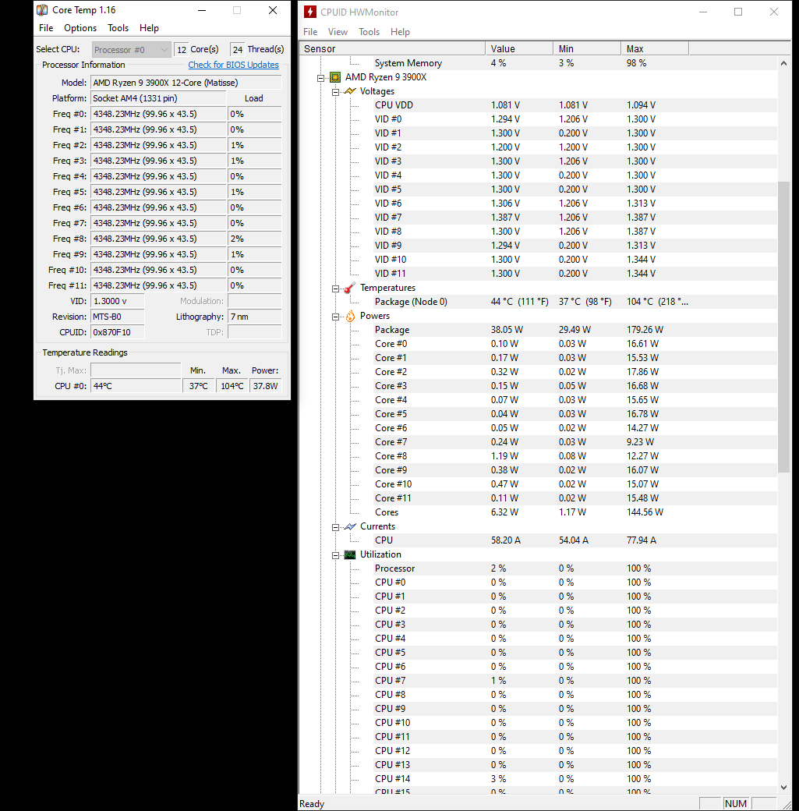Collapse the AMD Ryzen 9 3900X tree node
The image size is (799, 811).
click(320, 77)
